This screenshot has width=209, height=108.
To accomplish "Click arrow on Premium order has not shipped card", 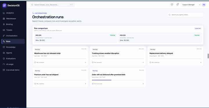I will [x=85, y=84].
